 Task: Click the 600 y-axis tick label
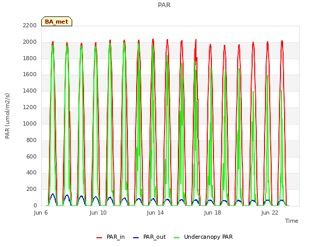pos(31,156)
